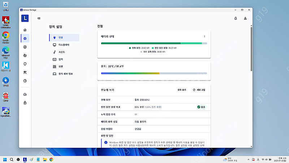The height and width of the screenshot is (163, 289).
Task: Open Microsoft Edge desktop shortcut
Action: [6, 53]
